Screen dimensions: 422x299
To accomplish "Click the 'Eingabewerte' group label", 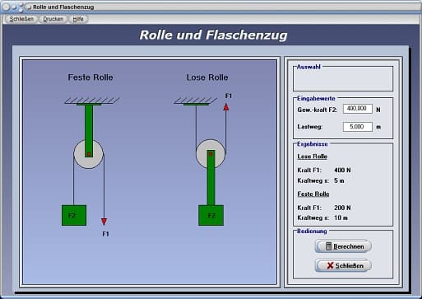I will (x=316, y=98).
